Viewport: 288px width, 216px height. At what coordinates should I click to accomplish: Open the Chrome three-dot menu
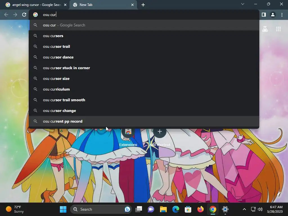pos(282,15)
